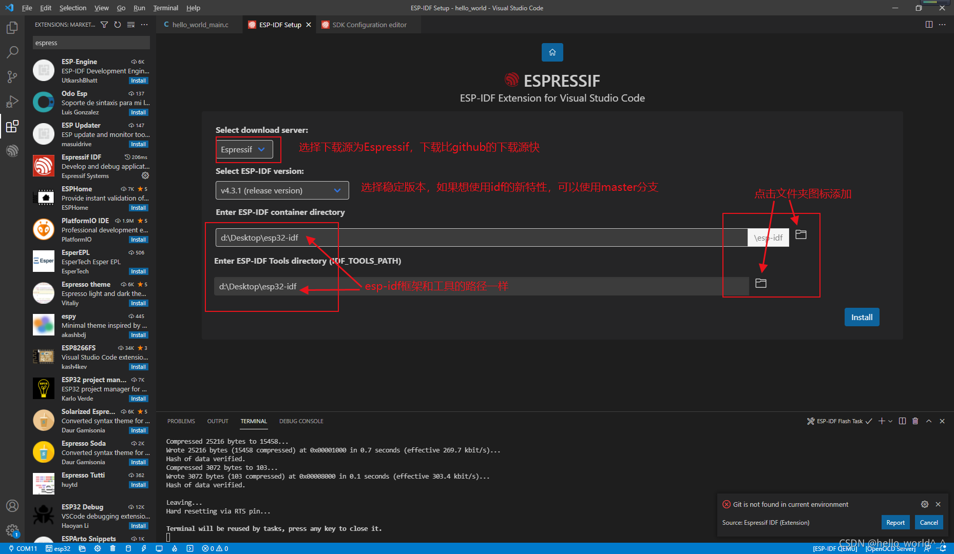Kill terminal with trash icon
This screenshot has height=554, width=954.
click(x=915, y=421)
